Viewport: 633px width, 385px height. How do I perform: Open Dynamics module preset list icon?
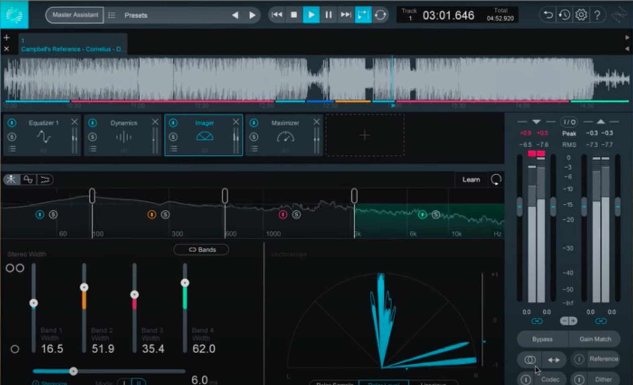point(92,149)
